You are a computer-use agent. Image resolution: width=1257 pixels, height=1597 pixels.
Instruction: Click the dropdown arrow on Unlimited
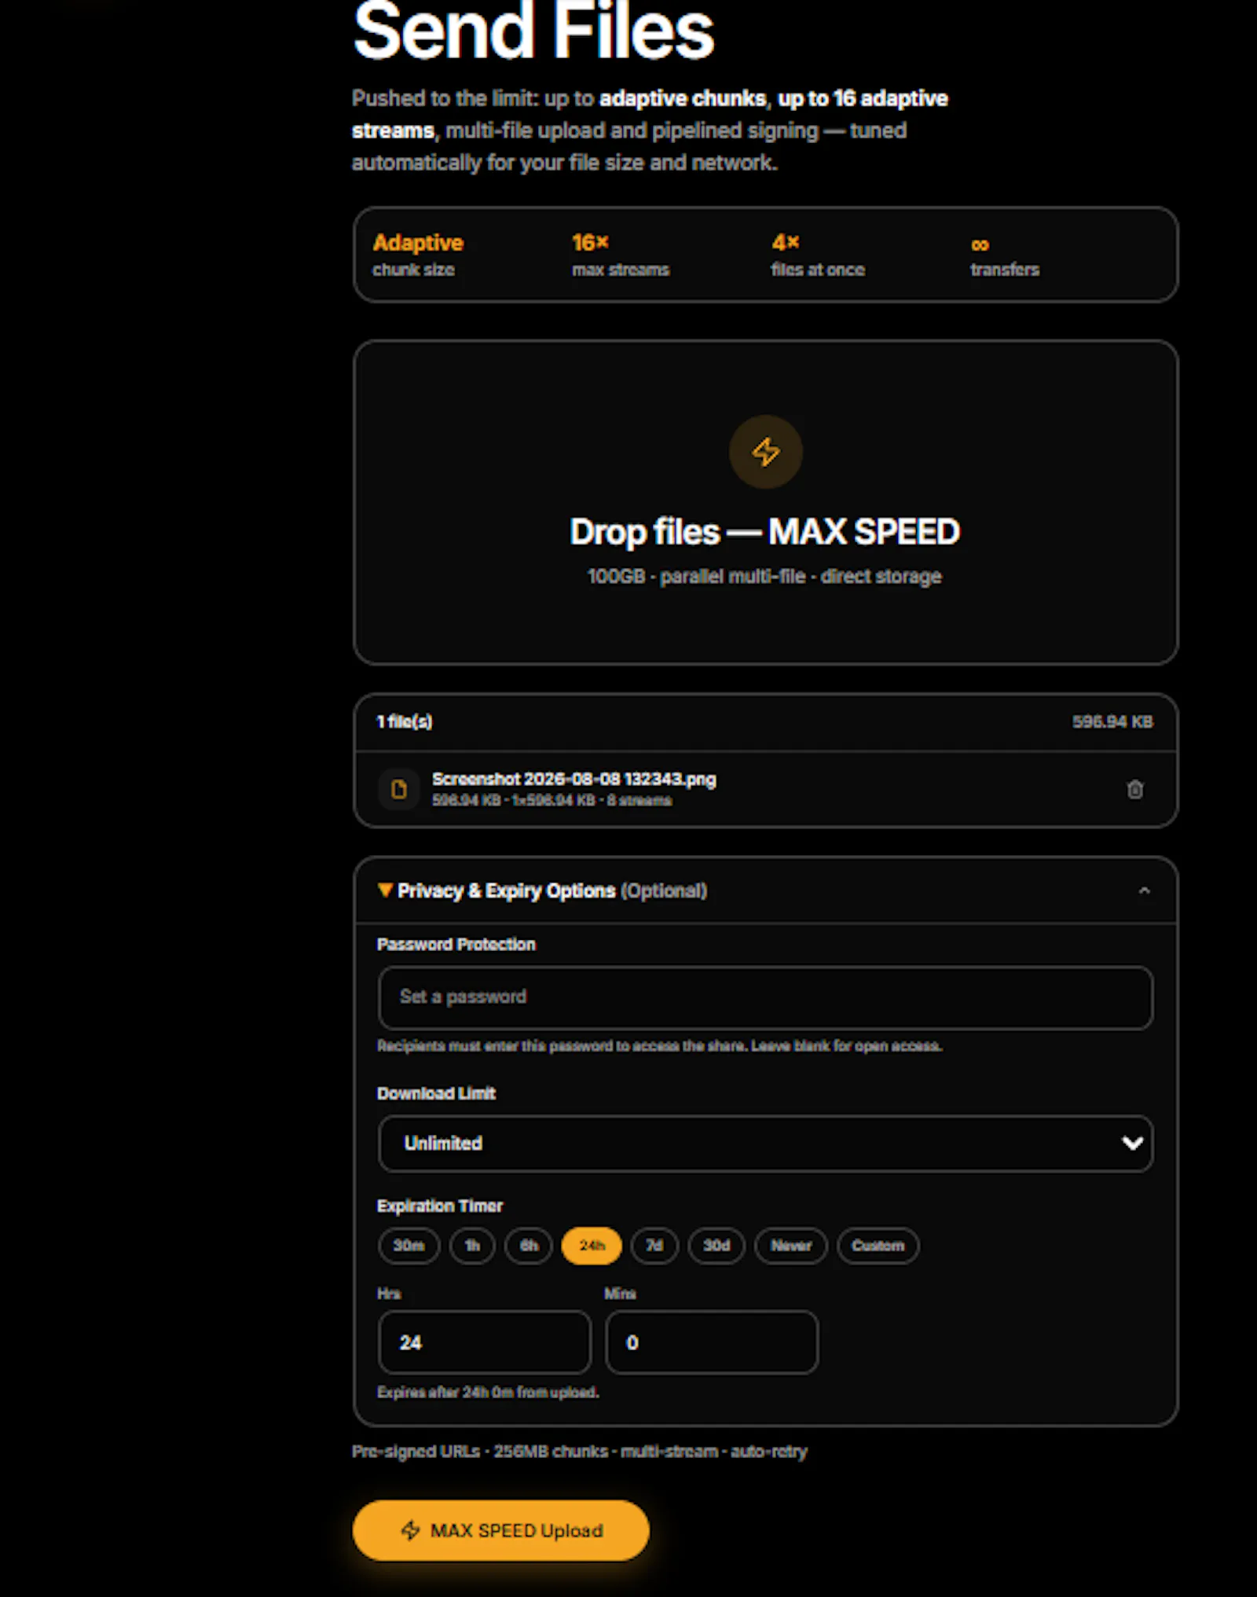coord(1132,1144)
